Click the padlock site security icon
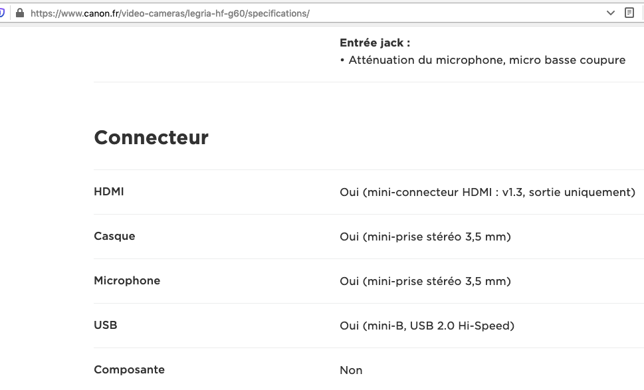 point(20,13)
